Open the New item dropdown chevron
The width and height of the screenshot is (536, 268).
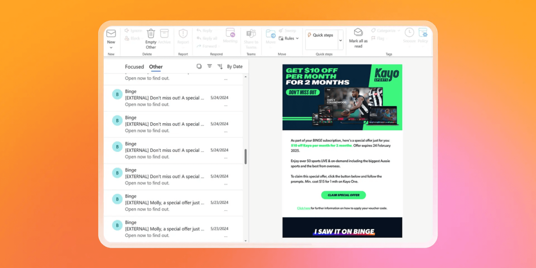pyautogui.click(x=111, y=47)
